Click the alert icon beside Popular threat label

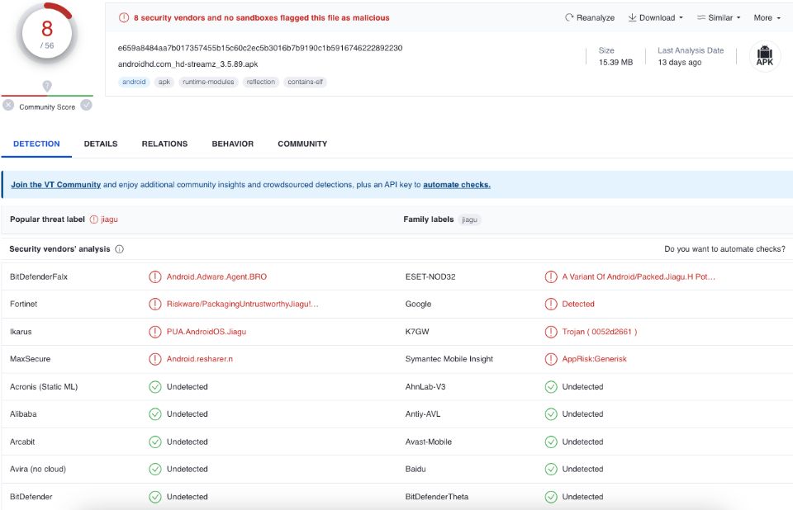coord(93,220)
